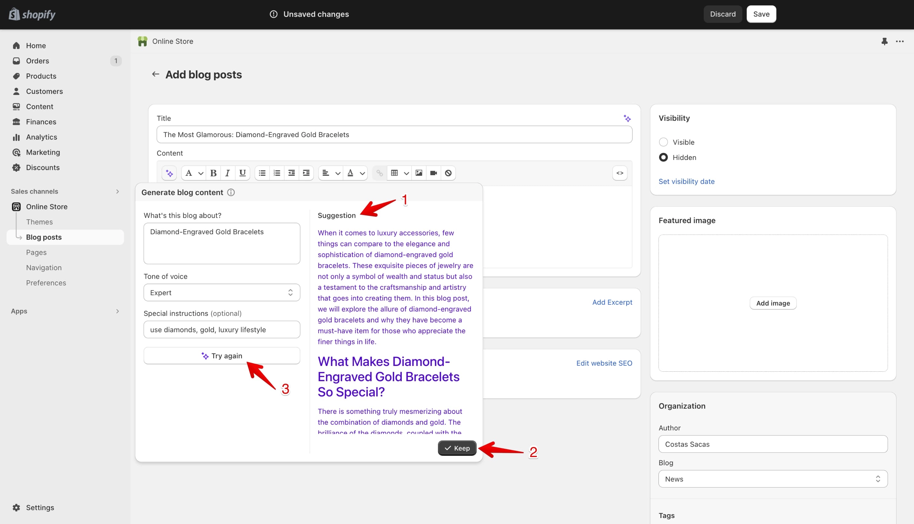Image resolution: width=914 pixels, height=524 pixels.
Task: Click the Author input field
Action: coord(773,444)
